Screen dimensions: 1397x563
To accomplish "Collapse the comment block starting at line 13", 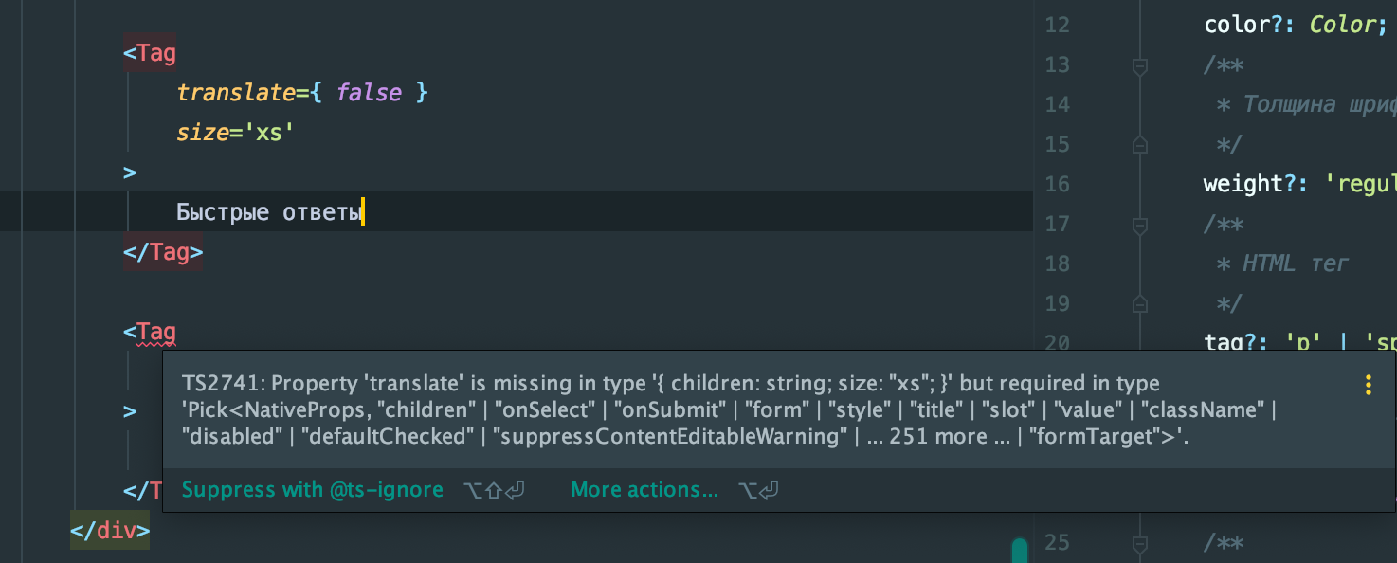I will pos(1140,65).
